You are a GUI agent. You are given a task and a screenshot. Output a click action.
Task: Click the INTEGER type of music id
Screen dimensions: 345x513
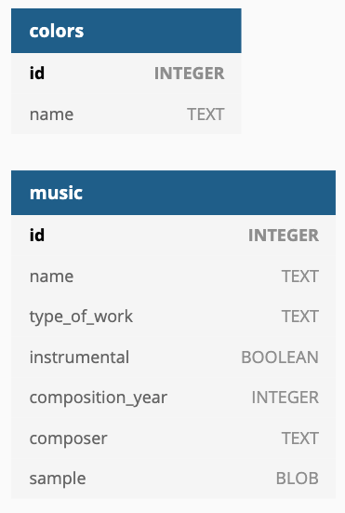(284, 235)
